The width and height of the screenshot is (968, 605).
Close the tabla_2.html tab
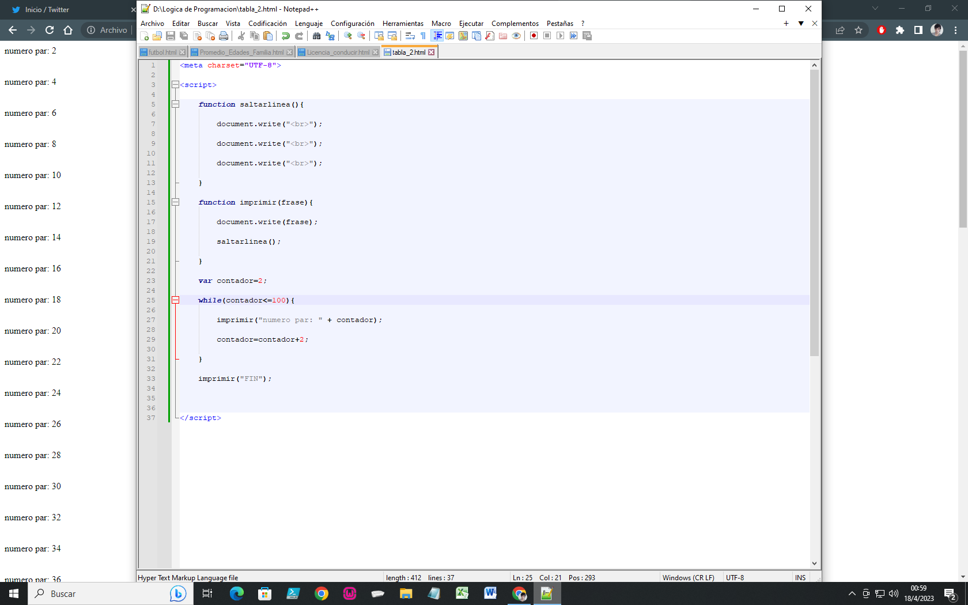point(431,52)
